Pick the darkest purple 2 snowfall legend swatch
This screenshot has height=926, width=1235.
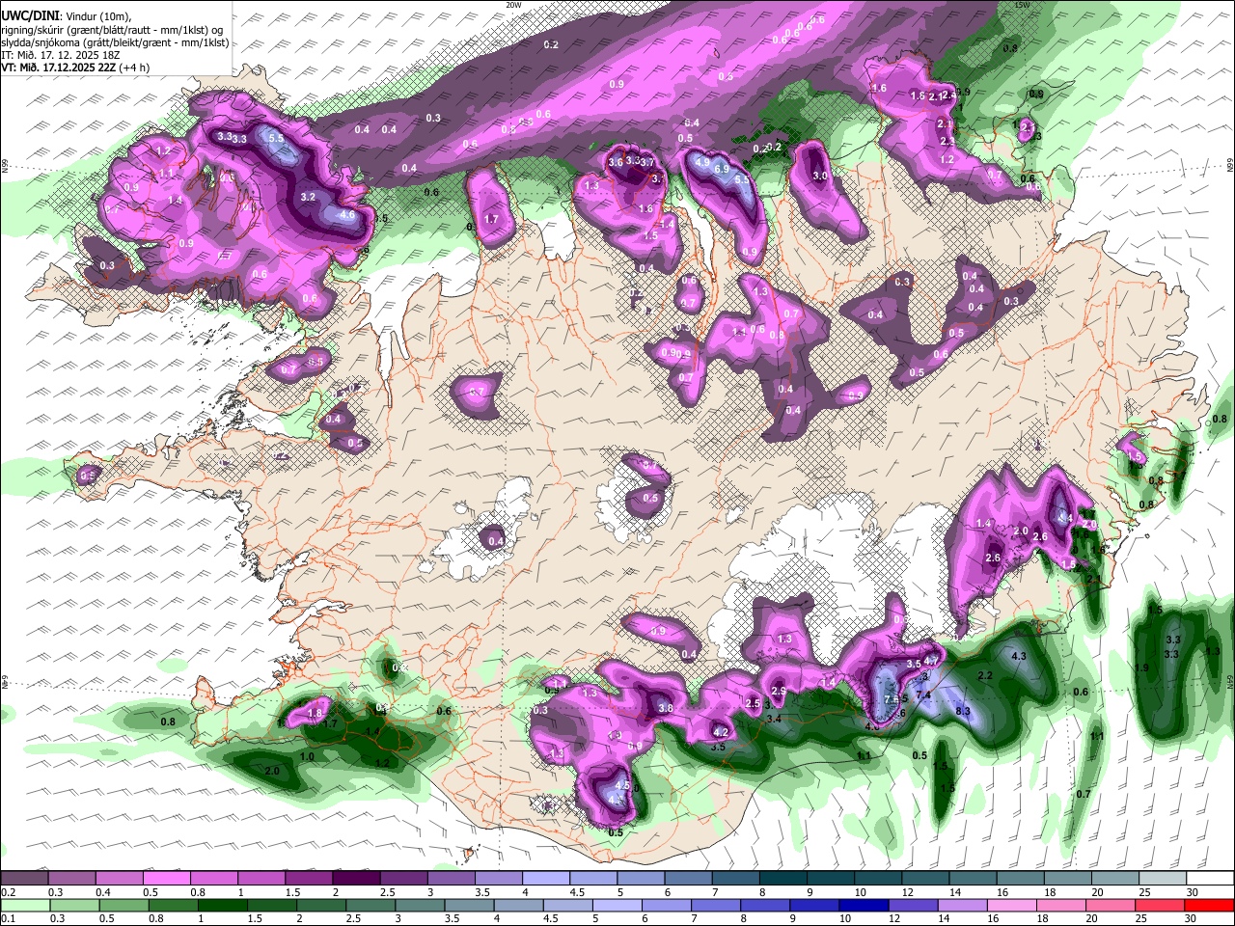pos(356,878)
